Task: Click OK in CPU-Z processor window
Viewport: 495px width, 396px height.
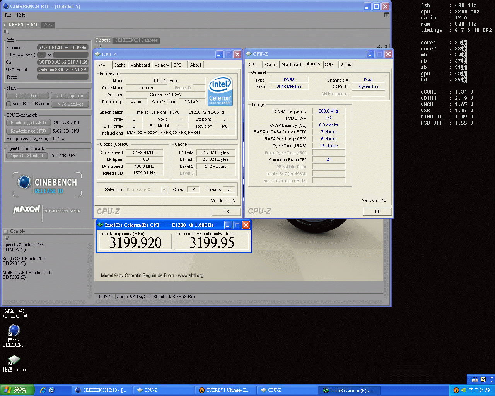Action: (226, 212)
